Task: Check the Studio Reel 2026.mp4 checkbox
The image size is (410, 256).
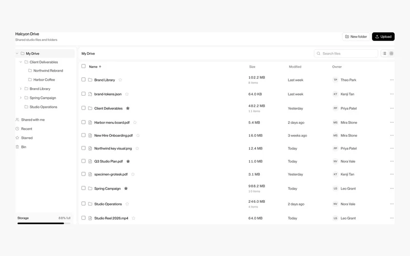Action: [84, 218]
